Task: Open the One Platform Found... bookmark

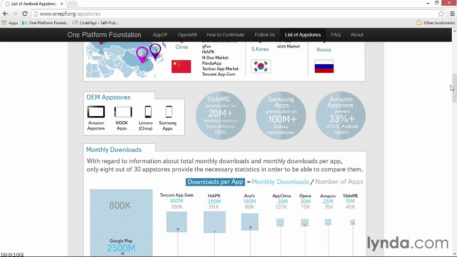Action: click(45, 23)
